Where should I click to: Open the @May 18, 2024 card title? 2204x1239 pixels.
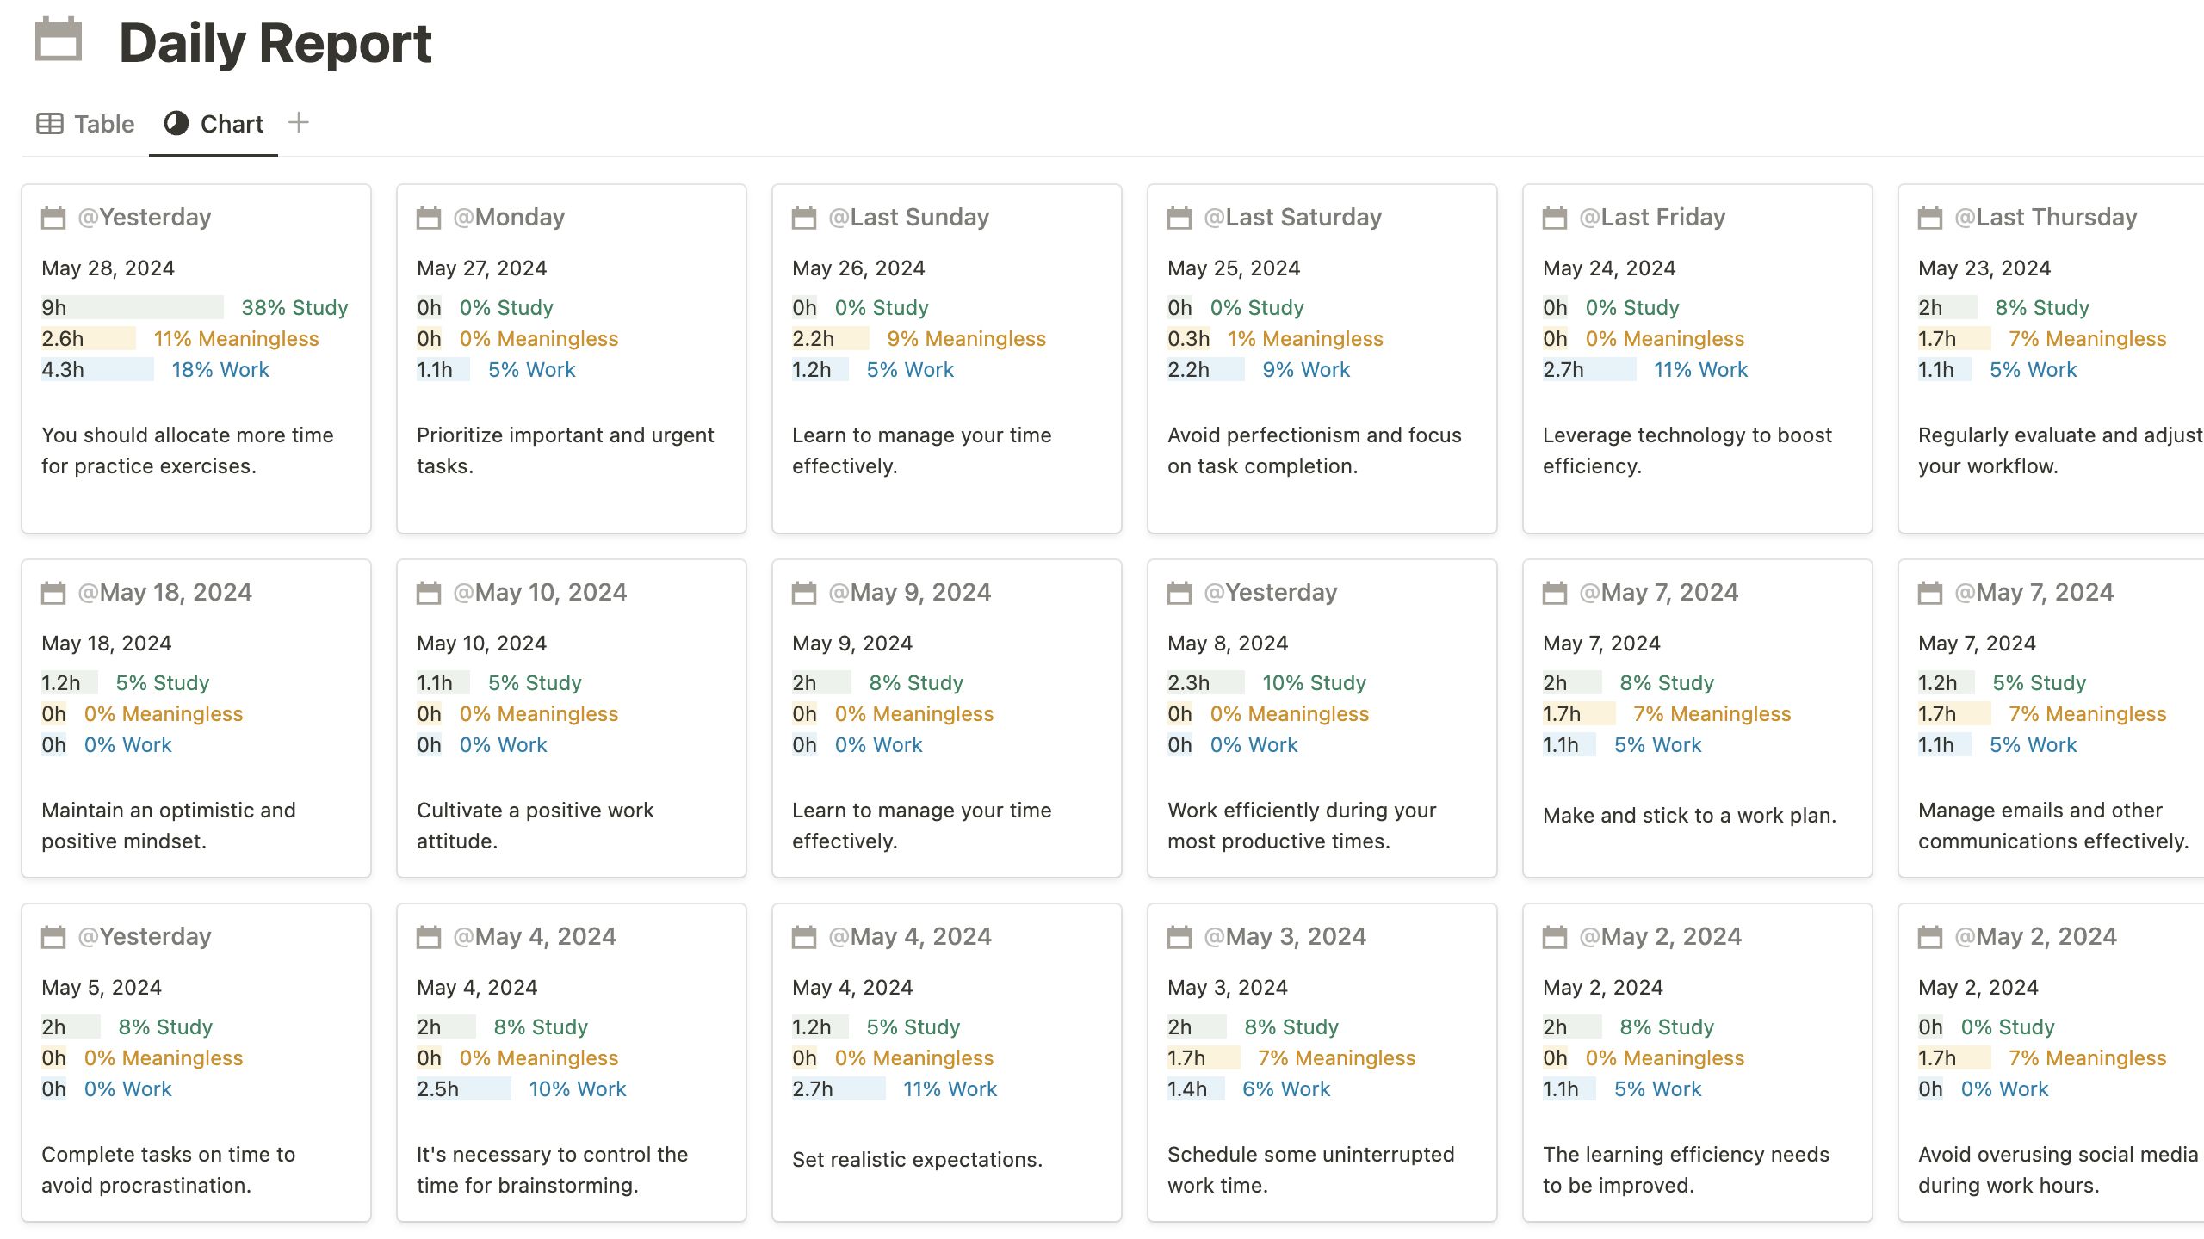pyautogui.click(x=164, y=592)
